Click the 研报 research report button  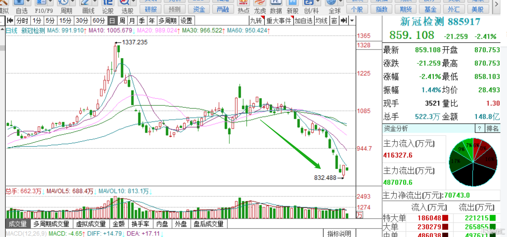tap(151, 9)
